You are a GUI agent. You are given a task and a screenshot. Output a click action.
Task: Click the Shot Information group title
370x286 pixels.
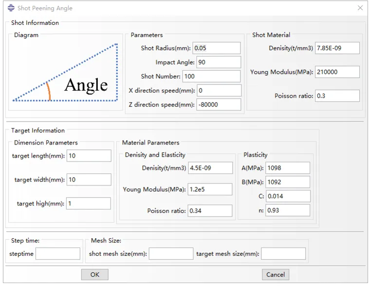point(35,23)
